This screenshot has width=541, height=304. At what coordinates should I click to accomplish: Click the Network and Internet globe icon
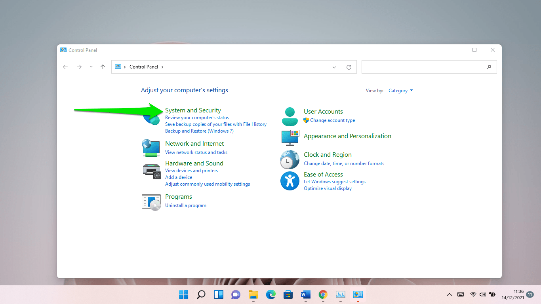pos(151,148)
